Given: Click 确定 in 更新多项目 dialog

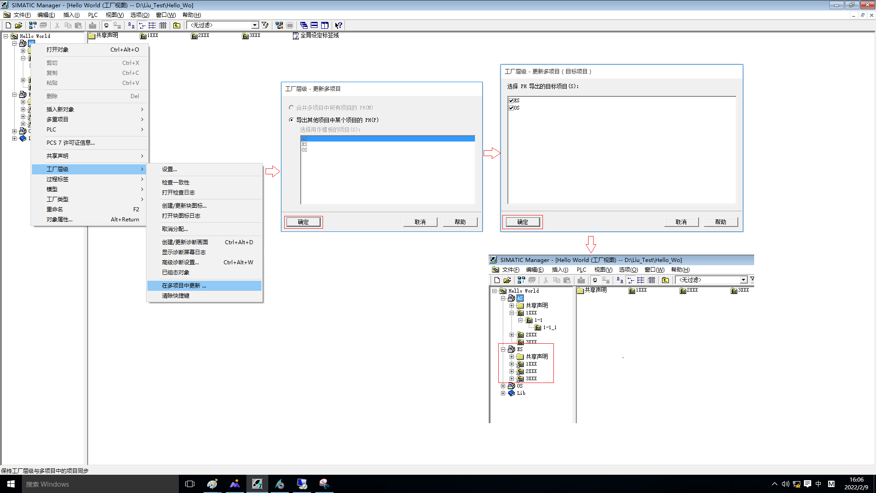Looking at the screenshot, I should (303, 222).
